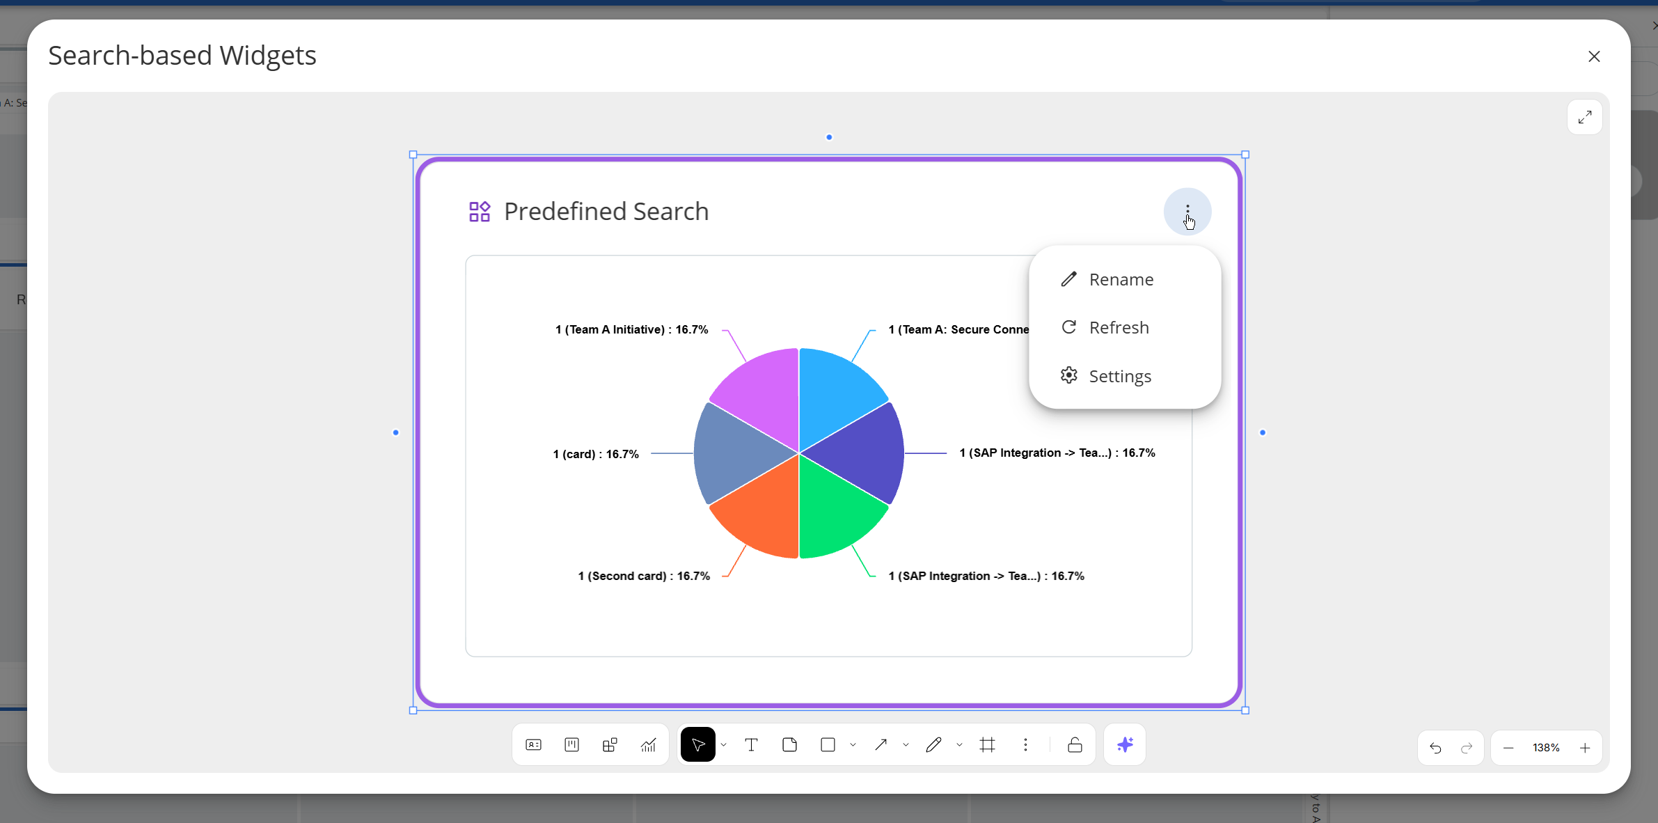Image resolution: width=1658 pixels, height=823 pixels.
Task: Click the chart widget icon
Action: tap(648, 745)
